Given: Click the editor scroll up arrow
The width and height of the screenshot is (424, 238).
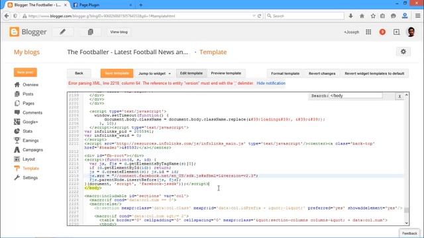Looking at the screenshot, I should pos(406,95).
